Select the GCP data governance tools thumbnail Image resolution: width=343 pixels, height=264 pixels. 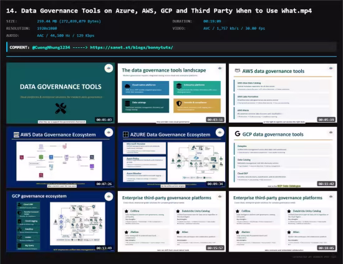283,158
